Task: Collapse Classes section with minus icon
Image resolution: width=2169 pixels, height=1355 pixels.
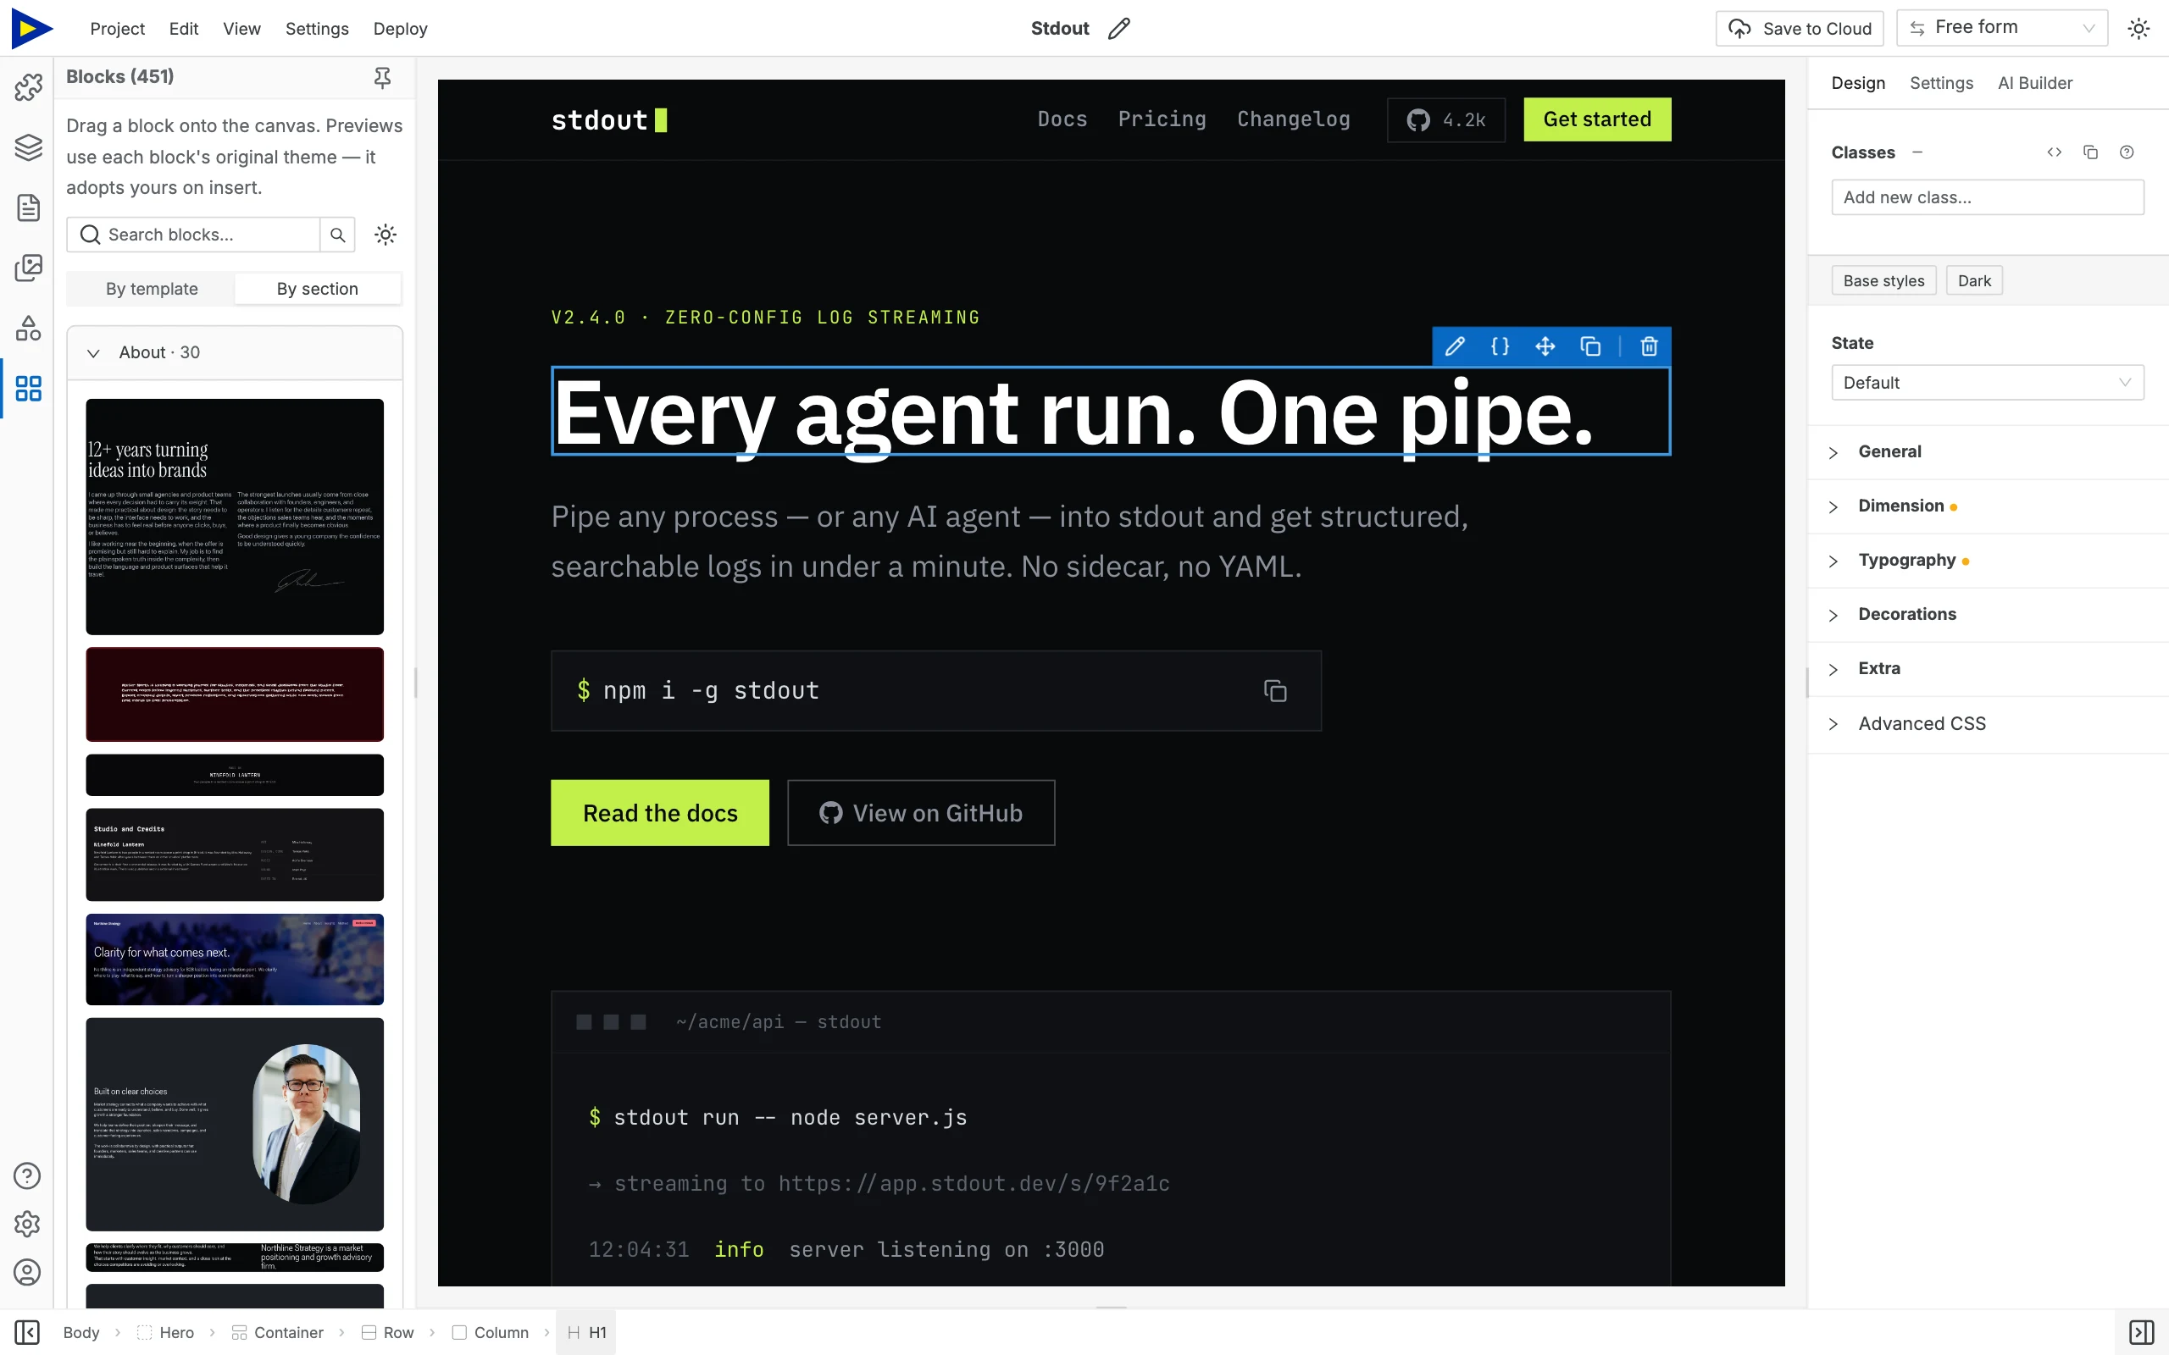Action: pyautogui.click(x=1917, y=152)
